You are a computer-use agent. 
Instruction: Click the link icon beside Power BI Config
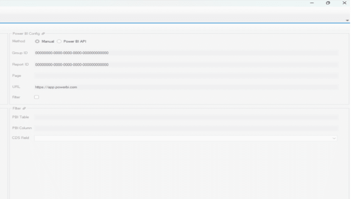click(43, 33)
